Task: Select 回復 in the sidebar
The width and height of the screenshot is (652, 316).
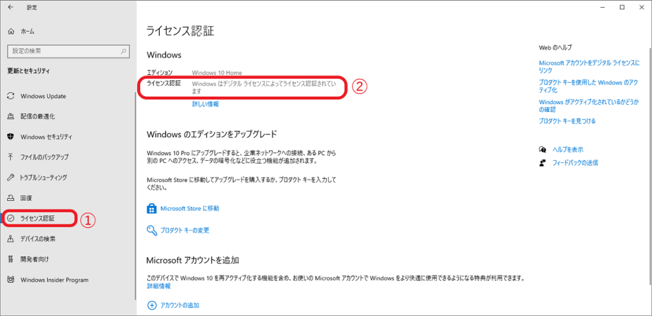Action: click(x=26, y=198)
